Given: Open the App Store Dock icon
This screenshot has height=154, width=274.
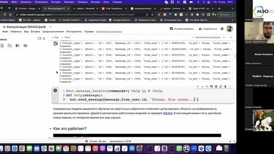Looking at the screenshot, I should (x=132, y=148).
